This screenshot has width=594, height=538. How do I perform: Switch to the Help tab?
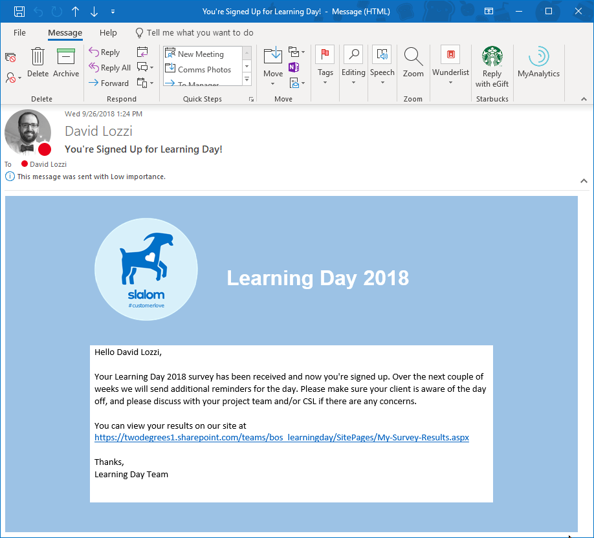click(x=108, y=32)
